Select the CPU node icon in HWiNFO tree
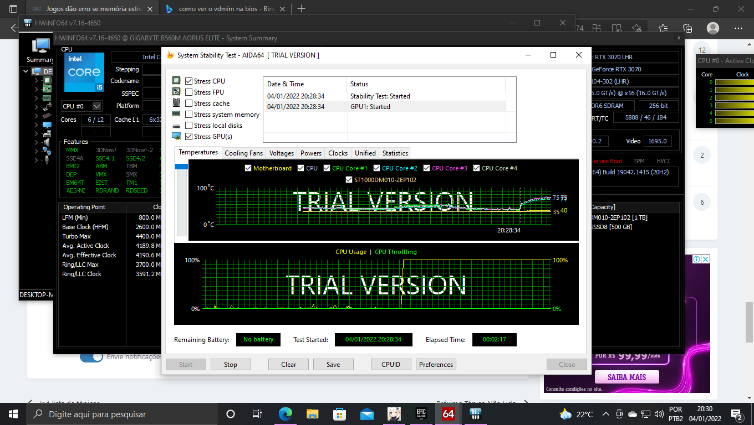This screenshot has width=754, height=425. pyautogui.click(x=47, y=80)
